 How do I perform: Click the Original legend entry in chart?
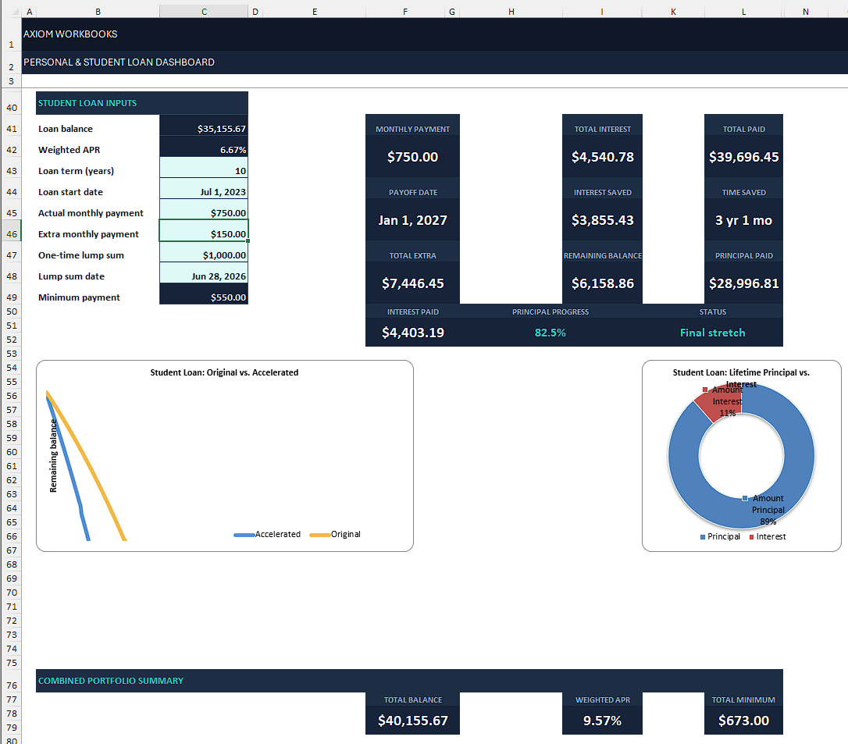335,534
